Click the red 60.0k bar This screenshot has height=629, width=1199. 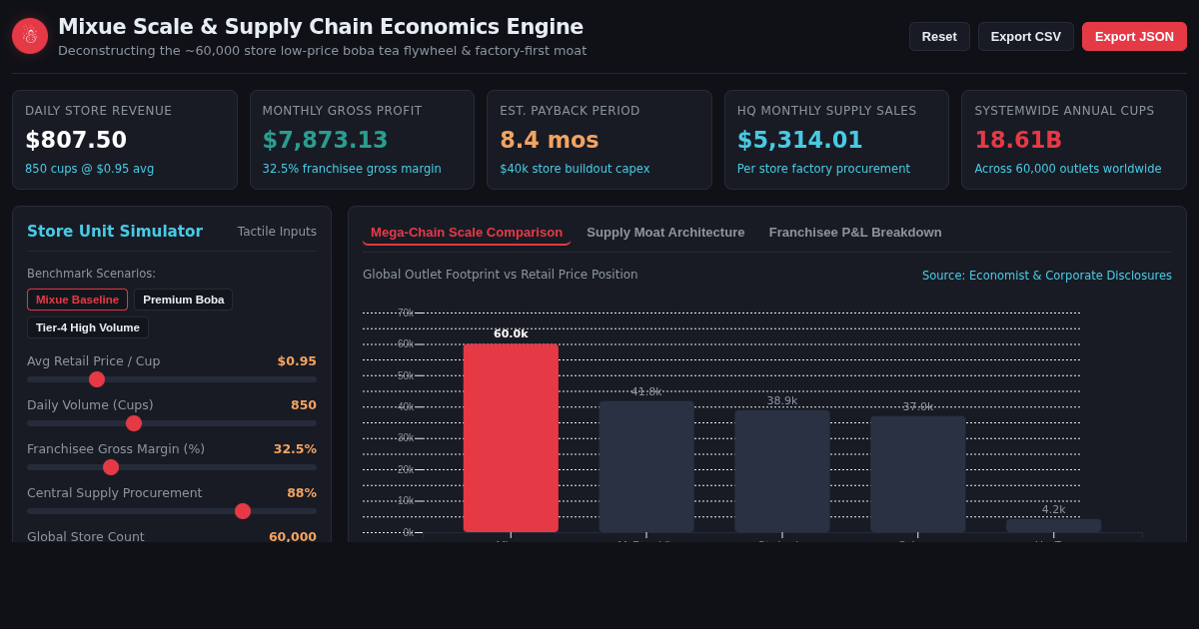(x=511, y=438)
